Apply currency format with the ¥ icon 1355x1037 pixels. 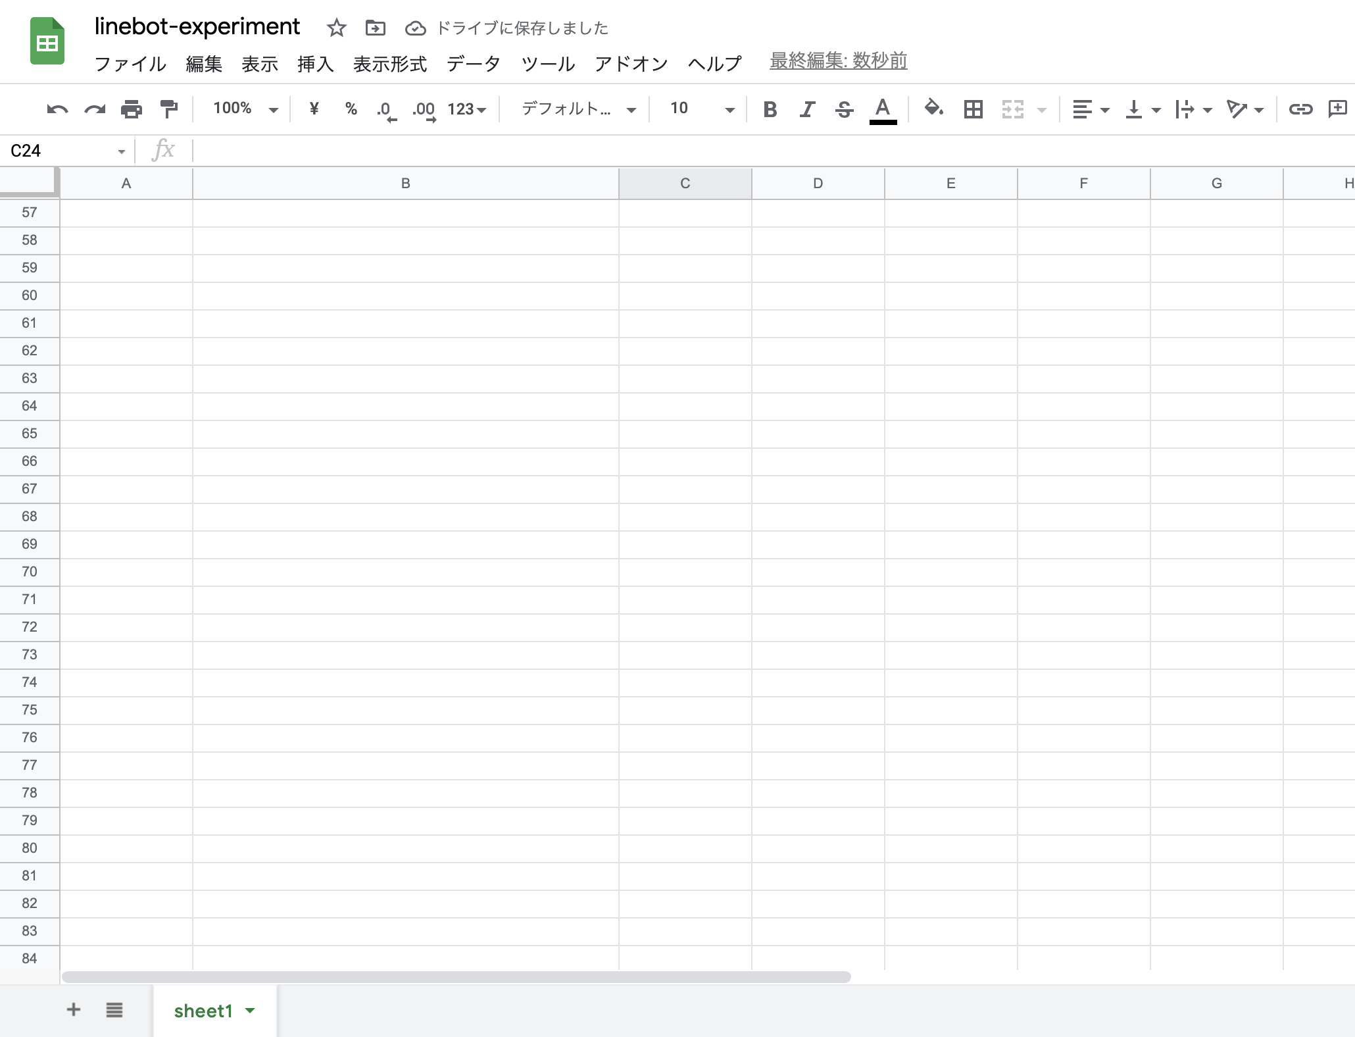click(x=313, y=109)
